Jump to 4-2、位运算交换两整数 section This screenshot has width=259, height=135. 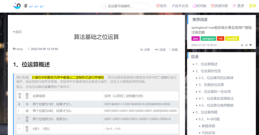[x=216, y=105]
